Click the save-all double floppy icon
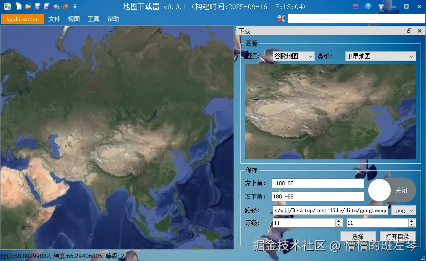This screenshot has height=261, width=426. [47, 6]
